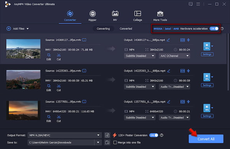Open info for source 14225303 file

pyautogui.click(x=84, y=71)
